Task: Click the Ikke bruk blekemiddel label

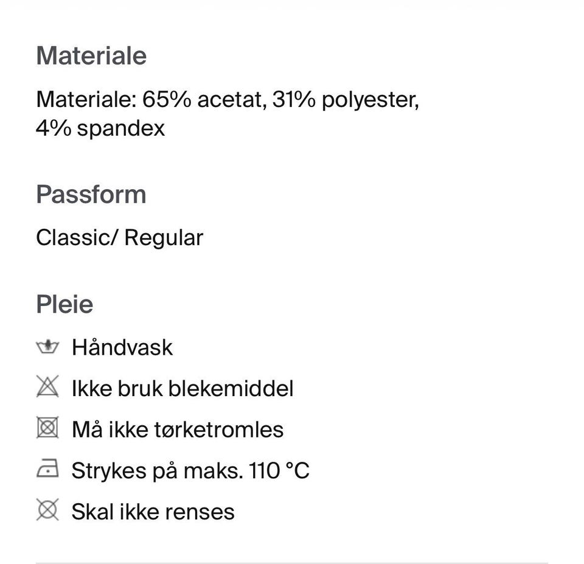Action: [182, 388]
